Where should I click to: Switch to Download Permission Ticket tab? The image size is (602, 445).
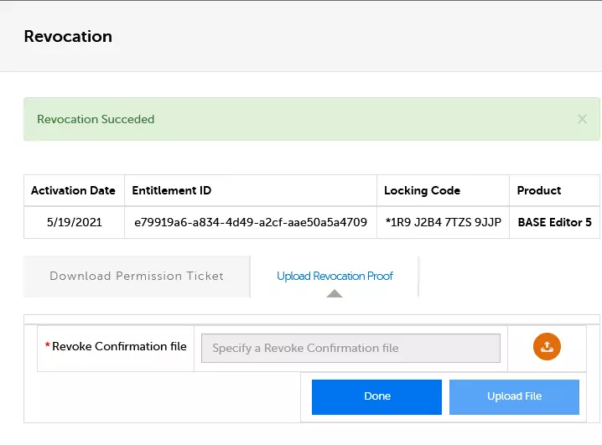coord(137,277)
